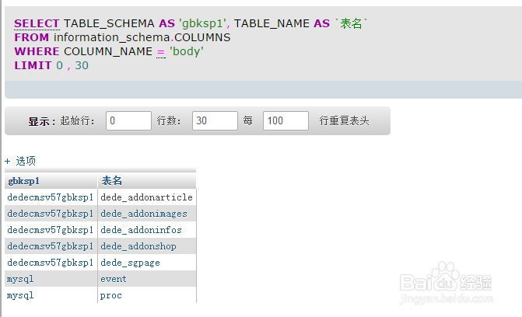
Task: Select the event table cell
Action: 113,279
